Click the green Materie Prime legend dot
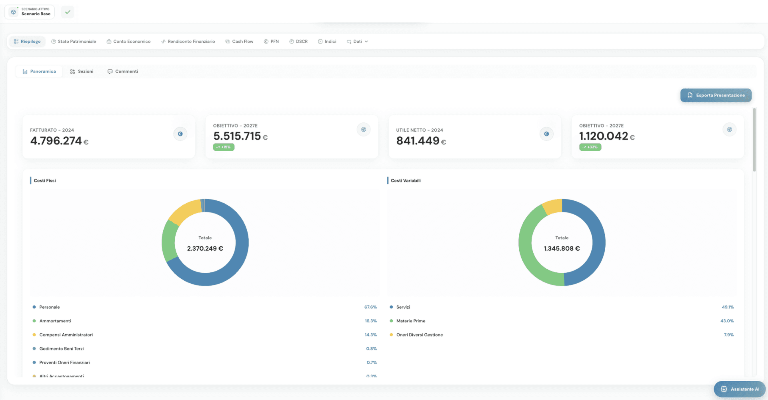The height and width of the screenshot is (400, 768). (391, 321)
